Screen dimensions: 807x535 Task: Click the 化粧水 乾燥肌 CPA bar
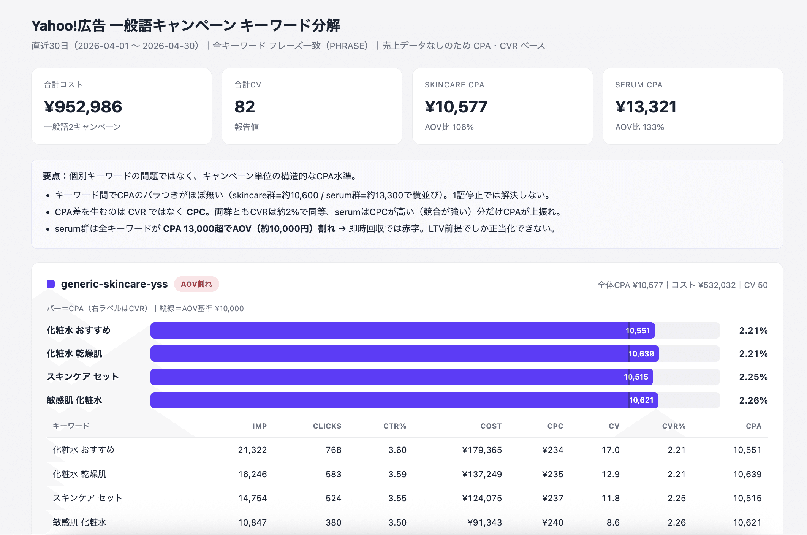click(x=405, y=354)
